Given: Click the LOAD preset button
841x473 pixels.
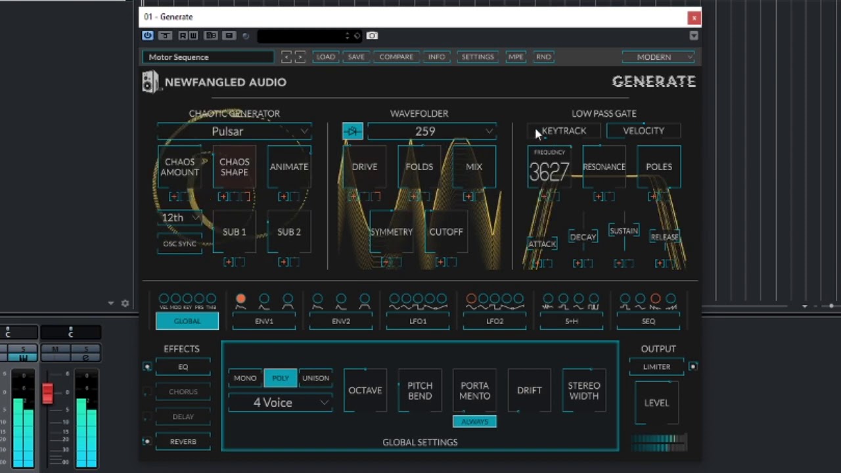Looking at the screenshot, I should (x=325, y=57).
